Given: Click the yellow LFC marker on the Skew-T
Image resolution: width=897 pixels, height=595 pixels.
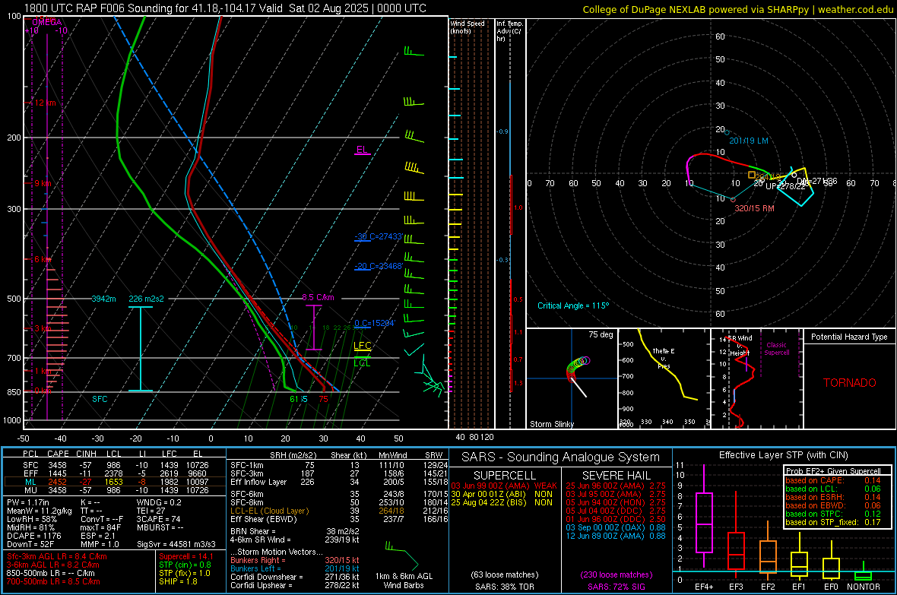Looking at the screenshot, I should click(x=362, y=346).
